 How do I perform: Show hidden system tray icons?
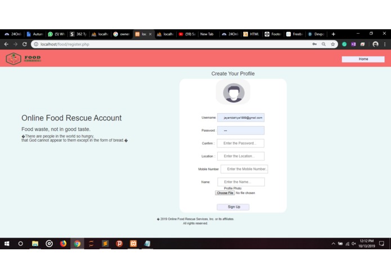pos(333,244)
